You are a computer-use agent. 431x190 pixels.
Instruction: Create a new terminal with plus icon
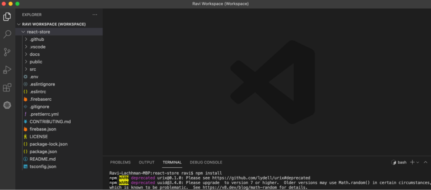point(412,162)
